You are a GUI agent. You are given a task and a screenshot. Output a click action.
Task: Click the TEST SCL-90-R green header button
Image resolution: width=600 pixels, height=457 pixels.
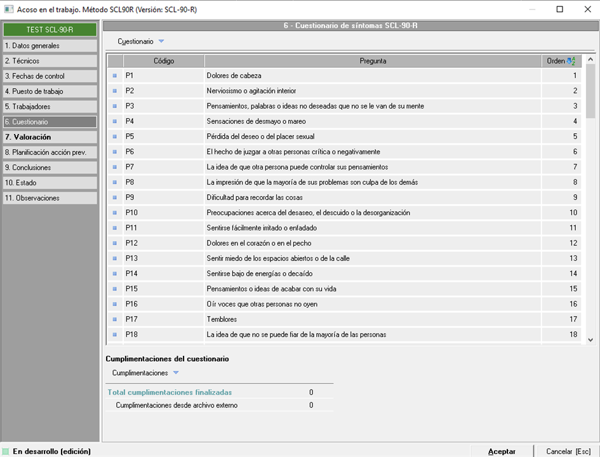click(x=50, y=30)
